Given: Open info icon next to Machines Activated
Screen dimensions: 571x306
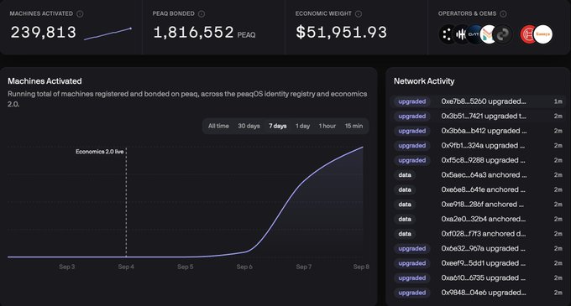Looking at the screenshot, I should point(80,13).
